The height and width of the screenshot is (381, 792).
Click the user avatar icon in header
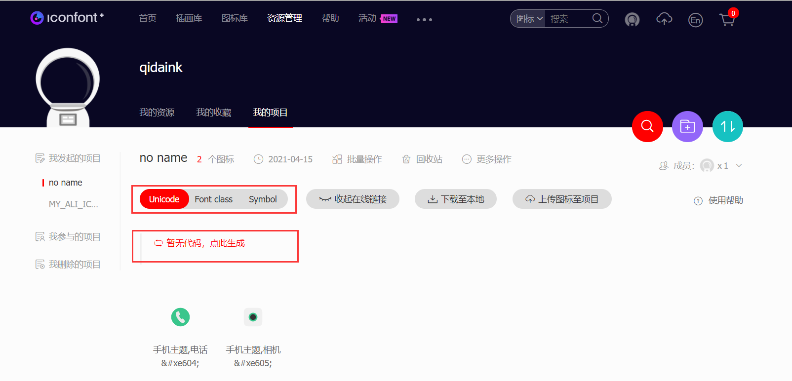632,20
